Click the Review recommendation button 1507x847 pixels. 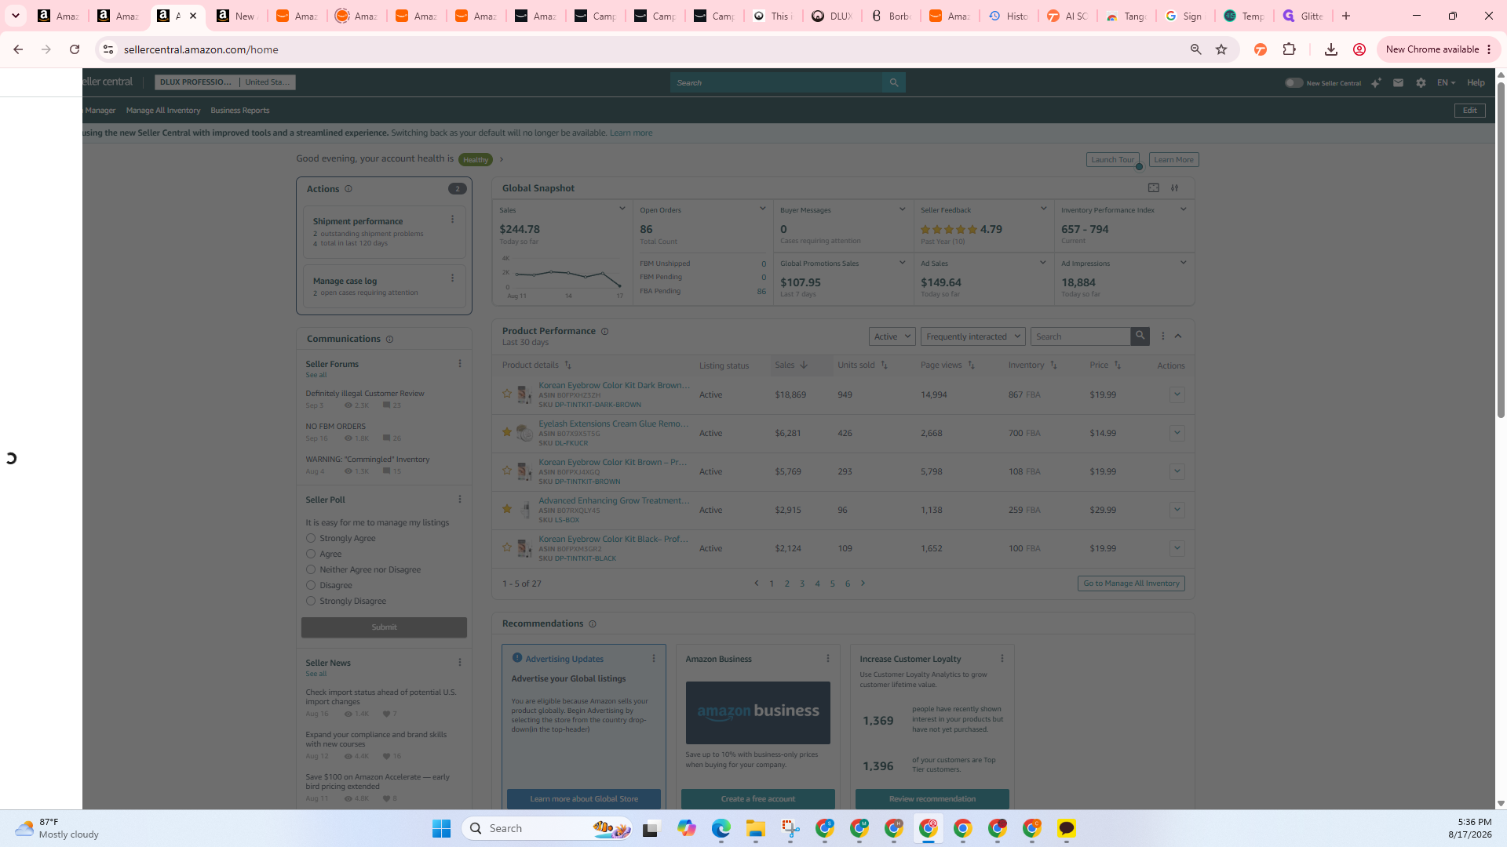(932, 799)
